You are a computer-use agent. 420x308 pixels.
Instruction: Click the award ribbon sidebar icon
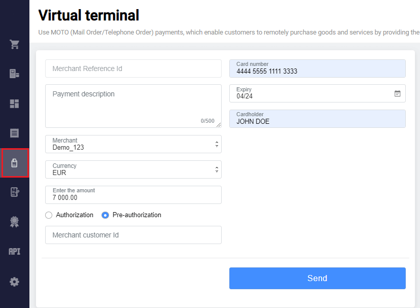(15, 222)
